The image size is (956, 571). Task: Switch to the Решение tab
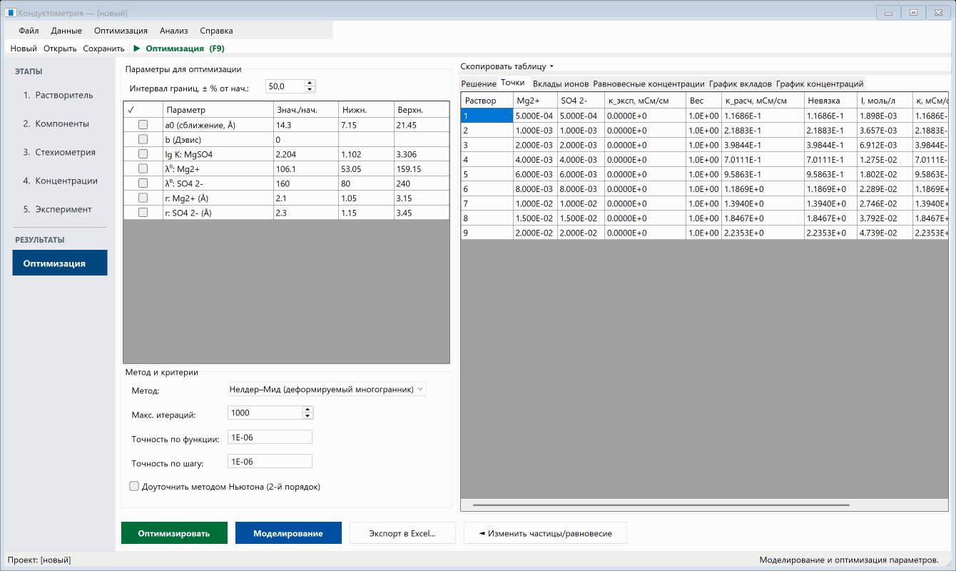coord(478,84)
